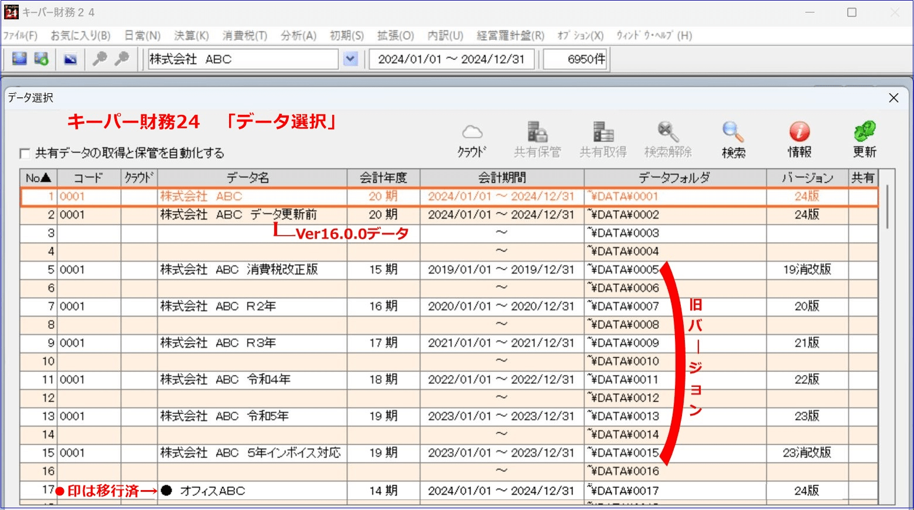Click the 共有保管 shared storage icon

(537, 140)
